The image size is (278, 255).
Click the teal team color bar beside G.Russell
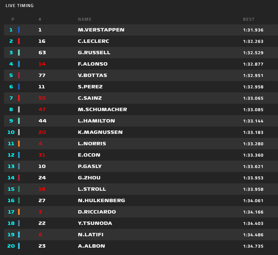tap(19, 53)
